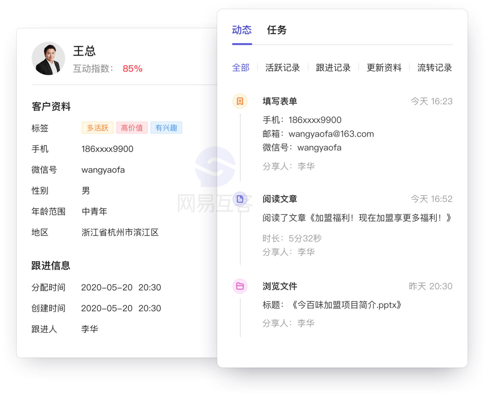Click the orange form icon beside 填写表单
The height and width of the screenshot is (393, 486).
point(240,101)
